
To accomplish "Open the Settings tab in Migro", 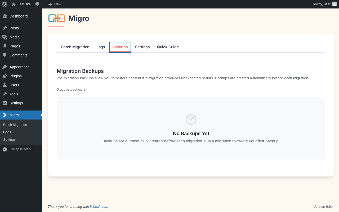I will pyautogui.click(x=142, y=47).
